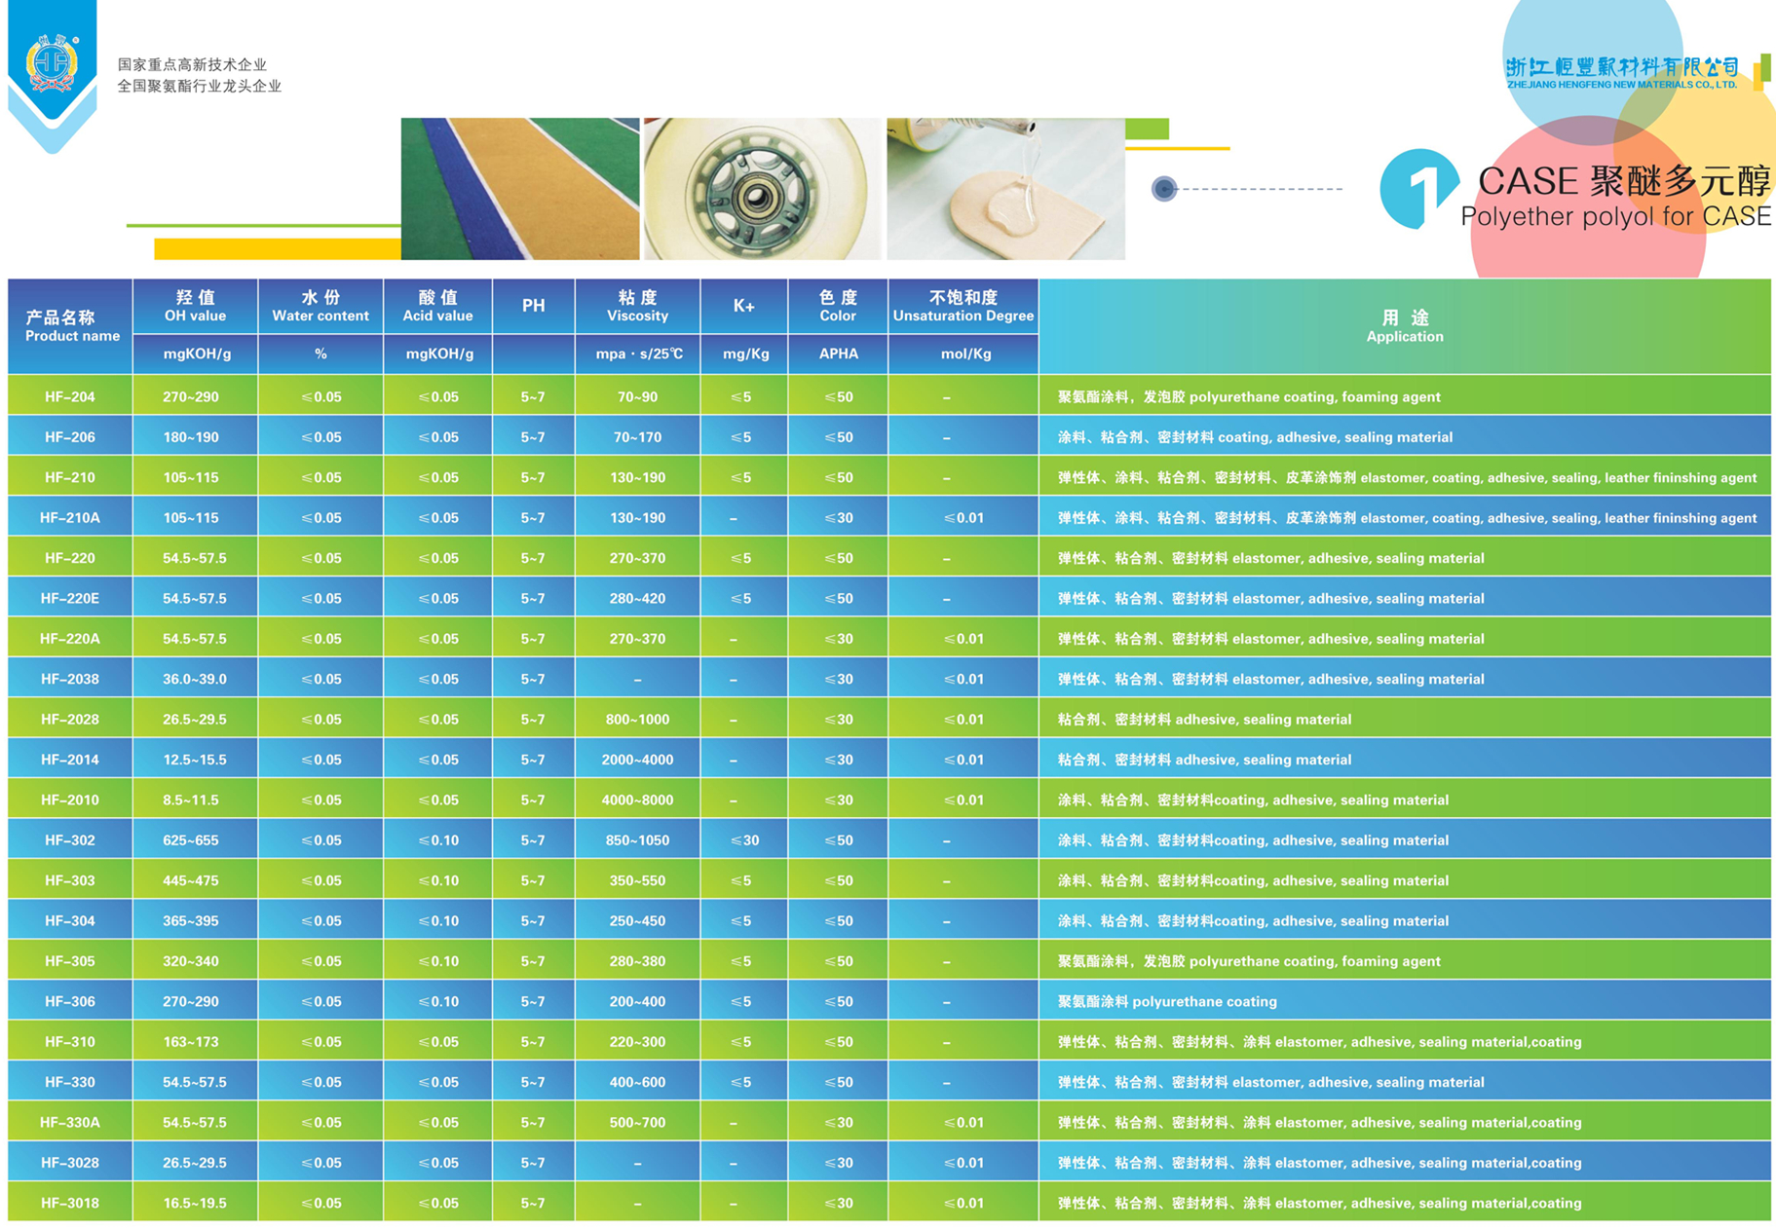1776x1229 pixels.
Task: Click the Application column header
Action: tap(1404, 326)
